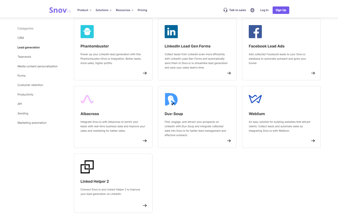This screenshot has width=338, height=216.
Task: Select the Productivity category
Action: pyautogui.click(x=25, y=95)
